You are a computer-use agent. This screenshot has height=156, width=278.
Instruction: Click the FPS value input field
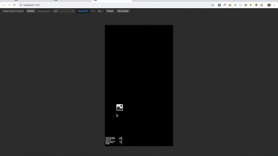click(x=100, y=11)
